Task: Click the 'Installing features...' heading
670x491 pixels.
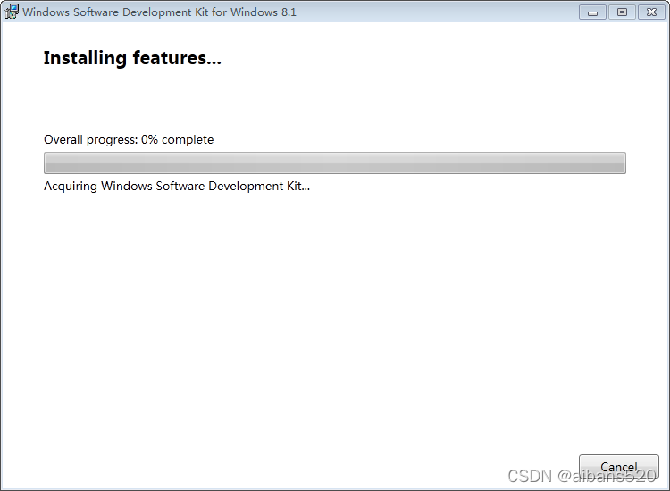Action: tap(132, 58)
